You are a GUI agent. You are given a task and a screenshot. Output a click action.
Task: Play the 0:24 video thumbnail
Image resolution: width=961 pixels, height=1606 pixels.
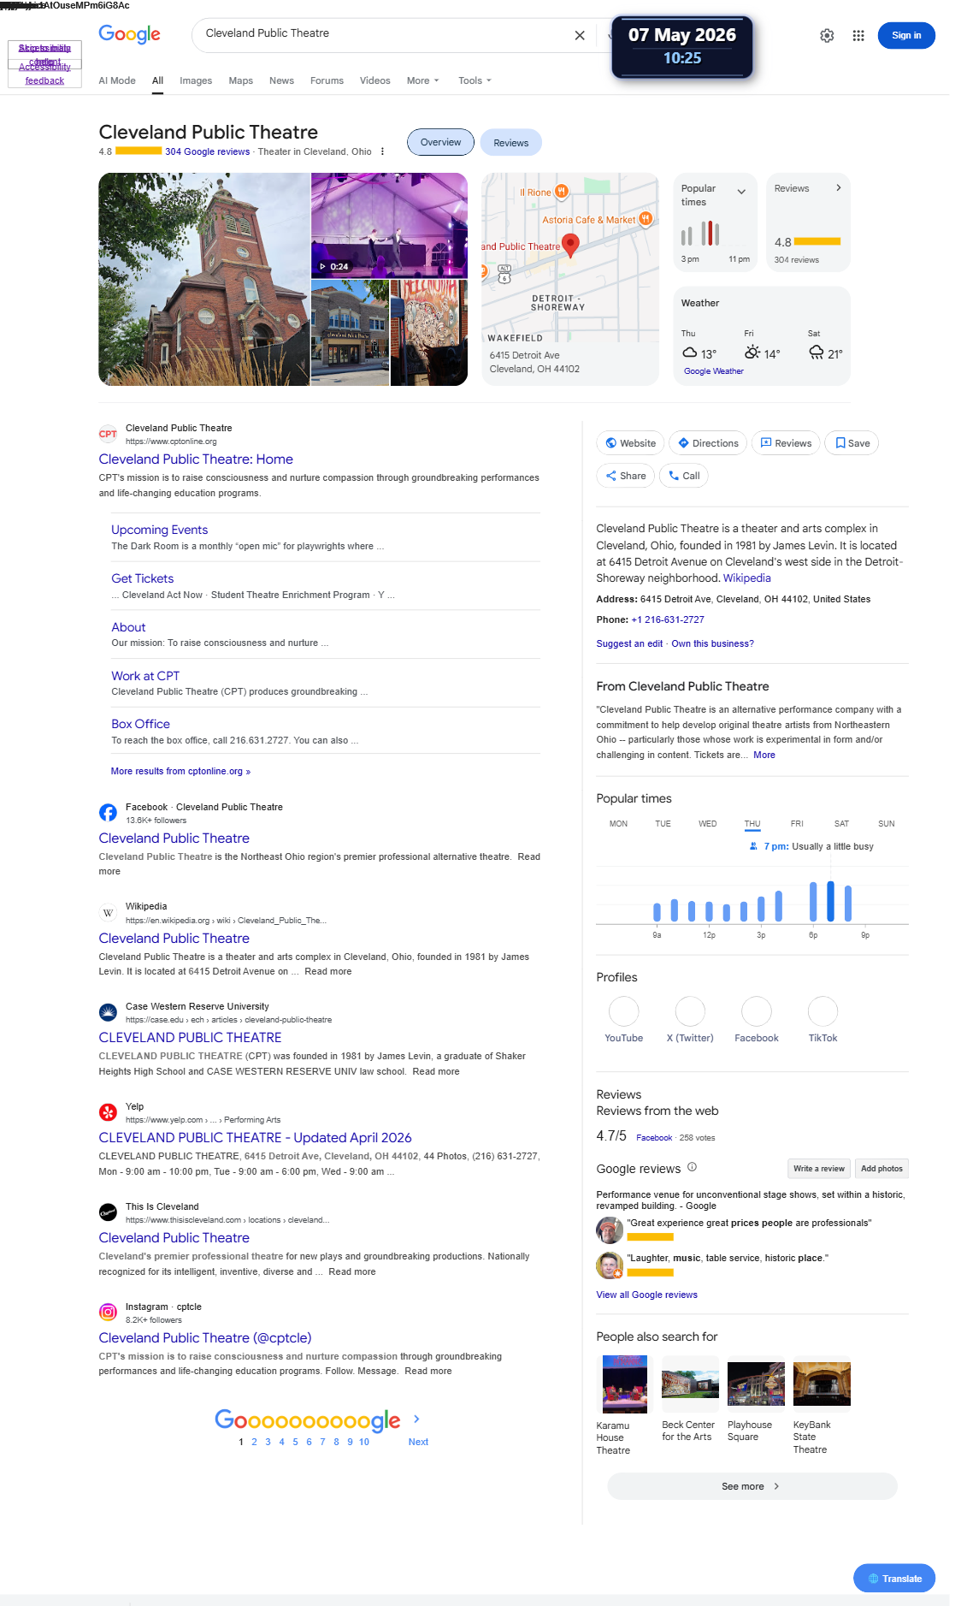point(389,225)
